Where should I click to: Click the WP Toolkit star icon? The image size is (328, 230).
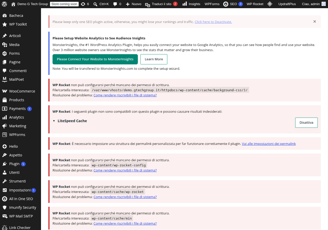click(5, 24)
